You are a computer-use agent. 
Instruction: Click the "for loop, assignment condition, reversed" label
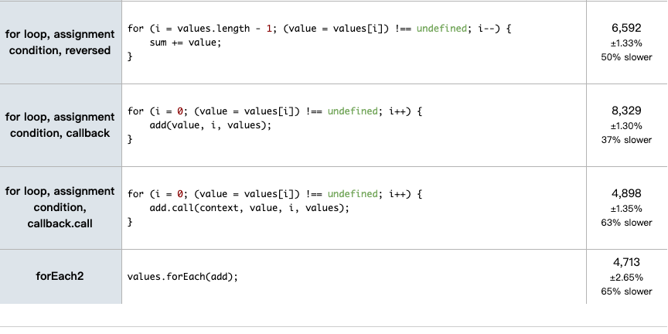(60, 43)
